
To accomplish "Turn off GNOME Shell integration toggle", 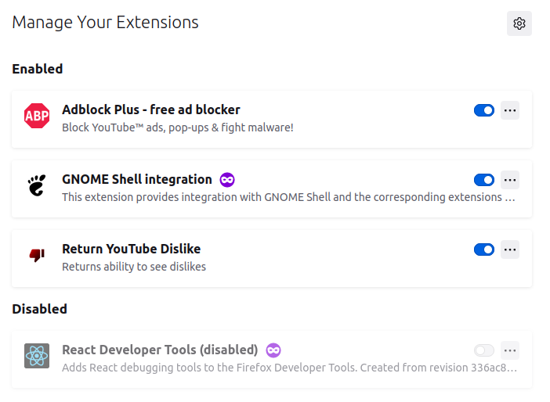I will [x=484, y=180].
